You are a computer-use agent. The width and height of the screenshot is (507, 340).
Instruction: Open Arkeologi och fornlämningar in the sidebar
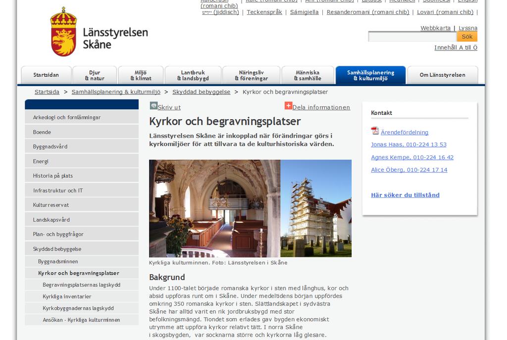82,117
